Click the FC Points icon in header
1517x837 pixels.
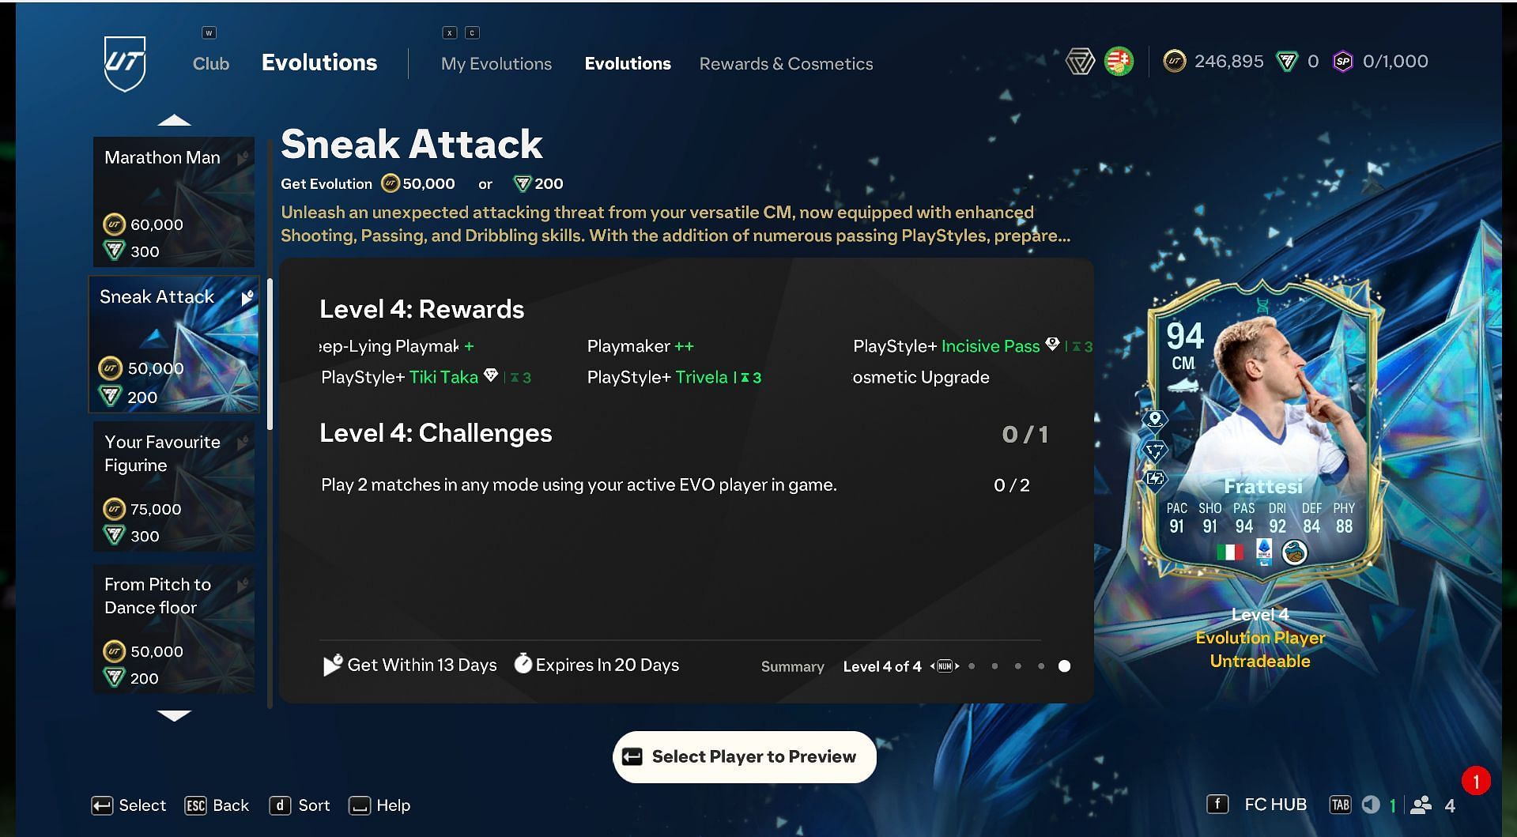pos(1287,62)
